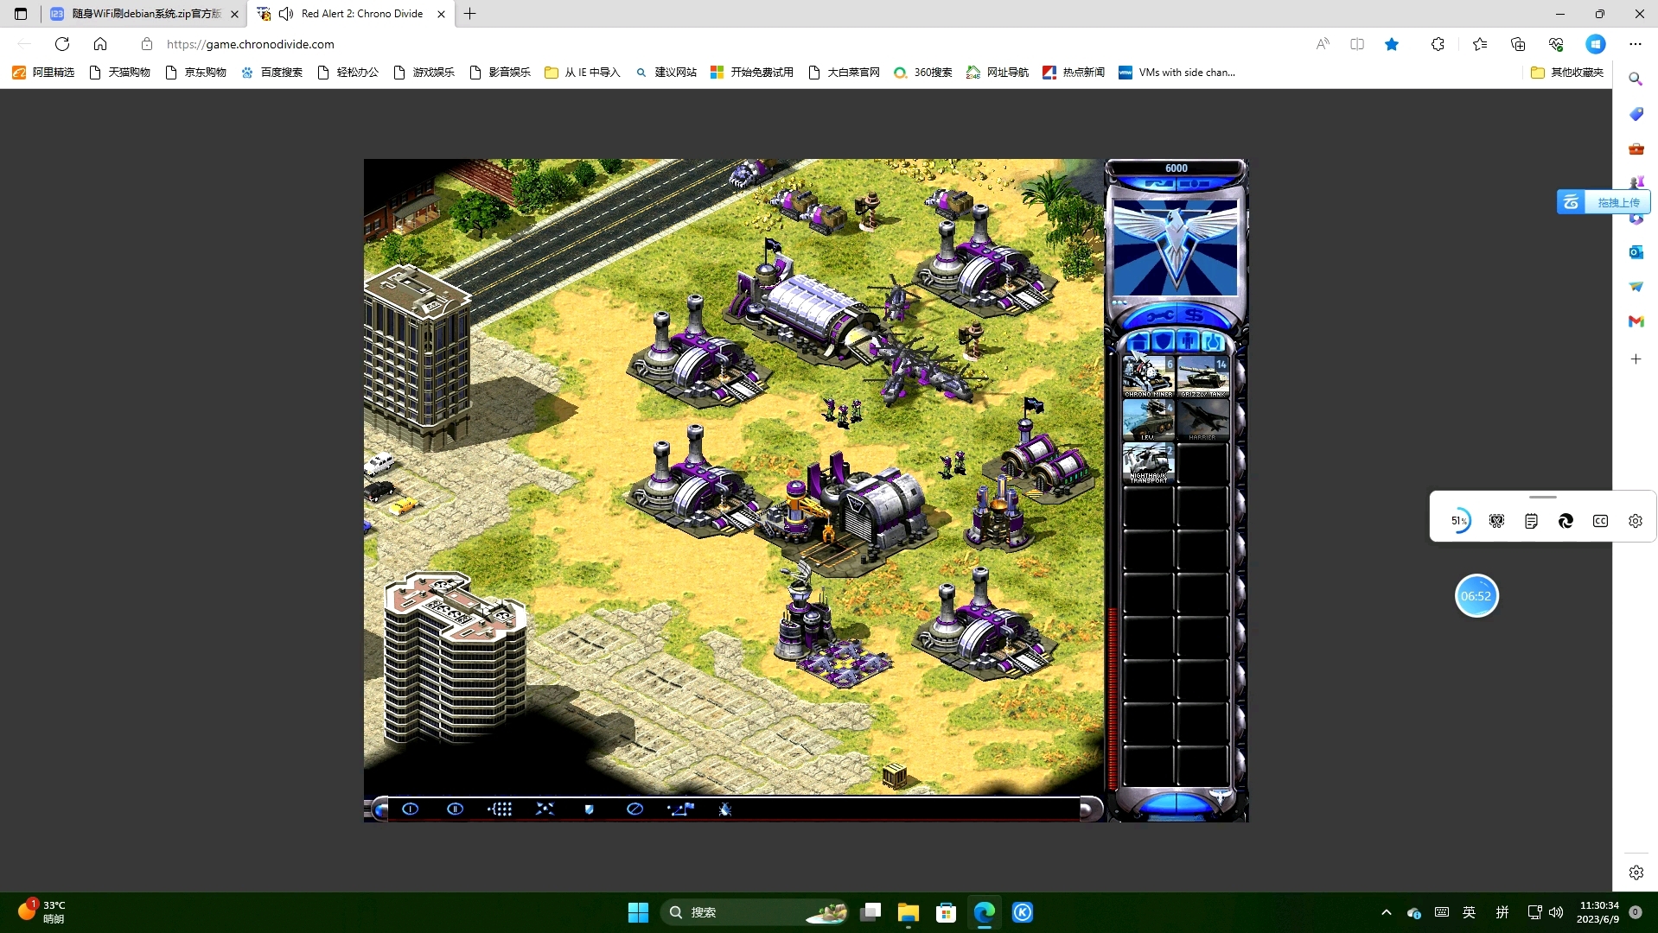Click the select-by-type dots command icon
Image resolution: width=1658 pixels, height=933 pixels.
[x=500, y=809]
